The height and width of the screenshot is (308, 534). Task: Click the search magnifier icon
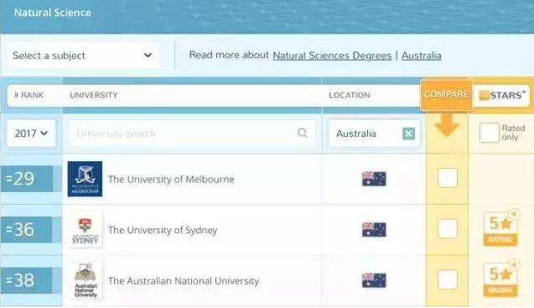point(302,133)
